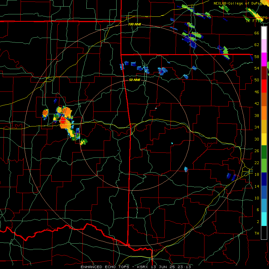Click the "38" scale label
269x269 pixels.
click(257, 115)
